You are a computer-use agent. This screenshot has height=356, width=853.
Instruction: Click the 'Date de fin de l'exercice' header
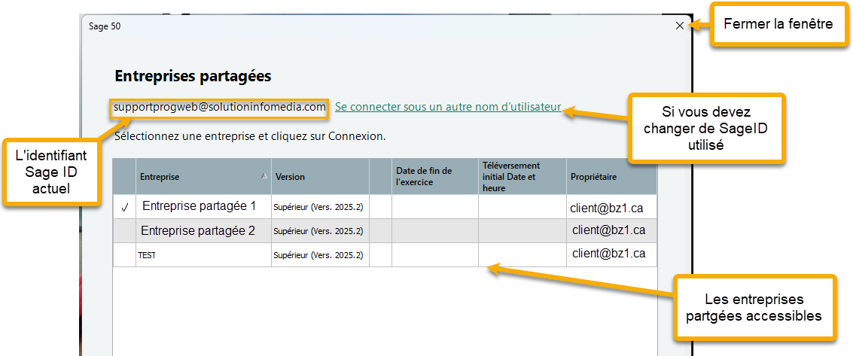coord(435,177)
